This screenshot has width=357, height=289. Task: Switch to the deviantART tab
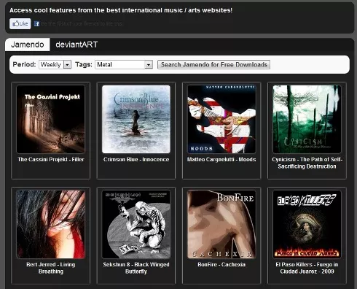[76, 45]
